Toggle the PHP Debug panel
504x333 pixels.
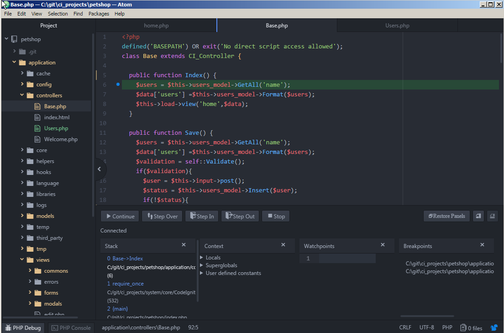(x=23, y=327)
